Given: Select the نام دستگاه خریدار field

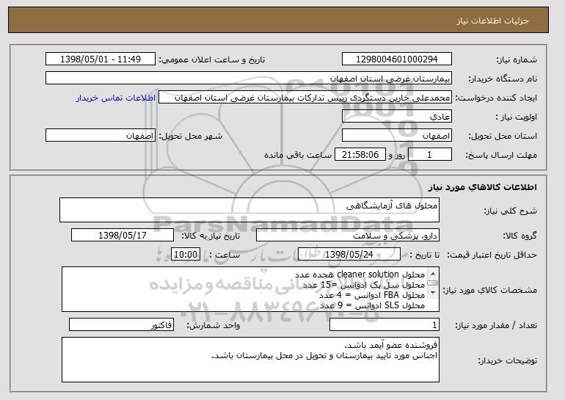Looking at the screenshot, I should point(249,79).
